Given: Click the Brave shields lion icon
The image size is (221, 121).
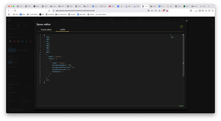Looking at the screenshot, I should point(163,11).
